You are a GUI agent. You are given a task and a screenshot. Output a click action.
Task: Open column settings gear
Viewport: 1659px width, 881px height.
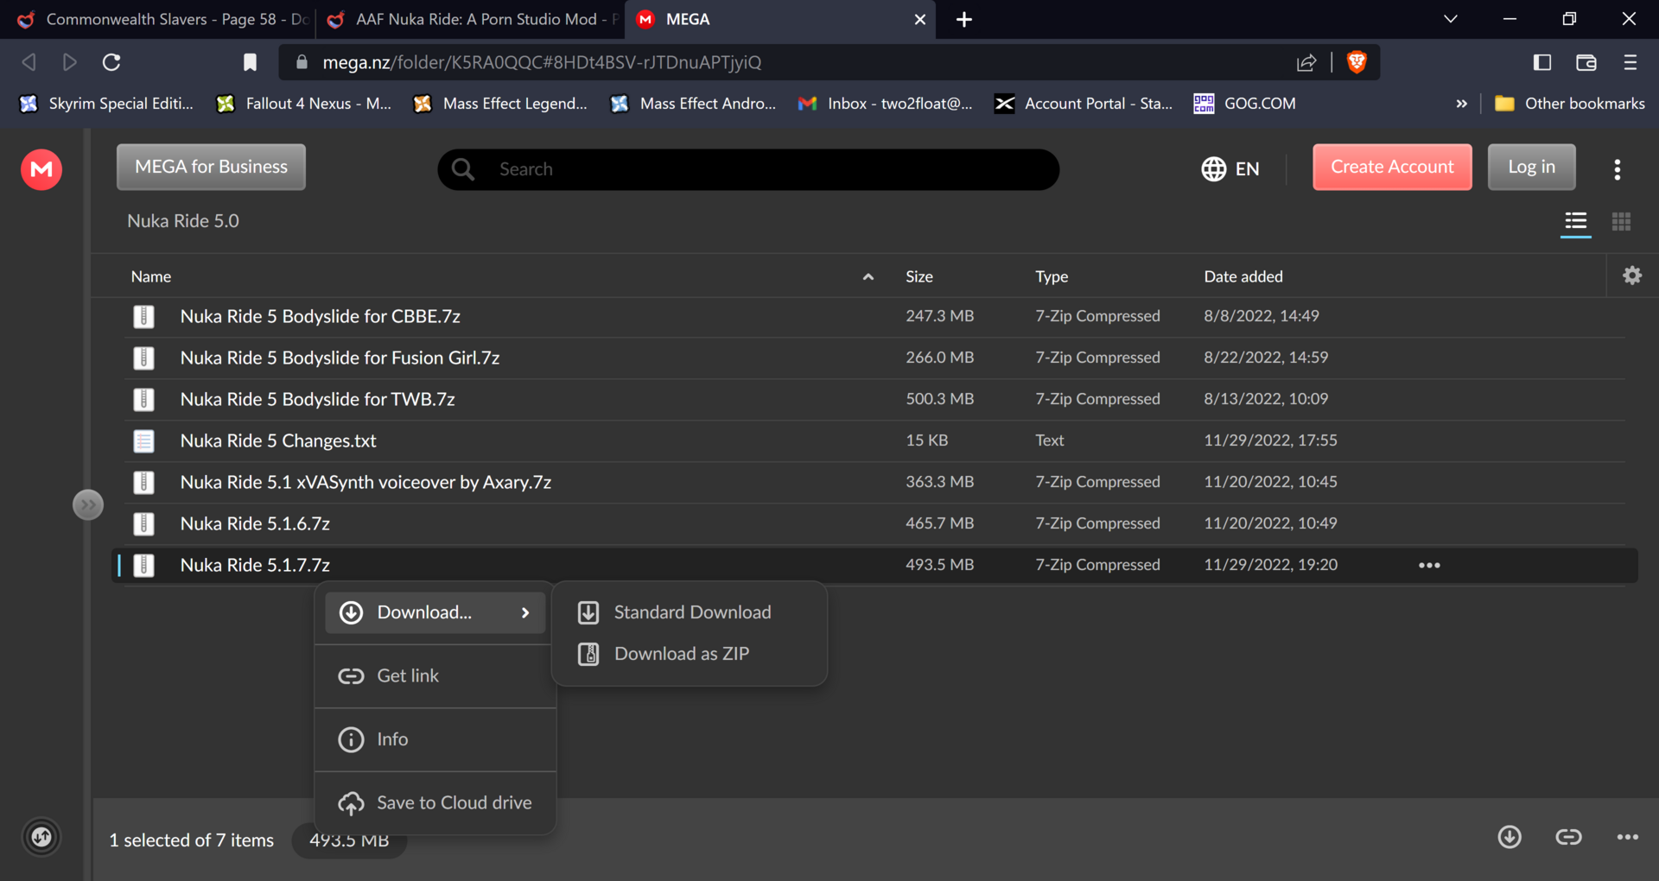click(1632, 276)
